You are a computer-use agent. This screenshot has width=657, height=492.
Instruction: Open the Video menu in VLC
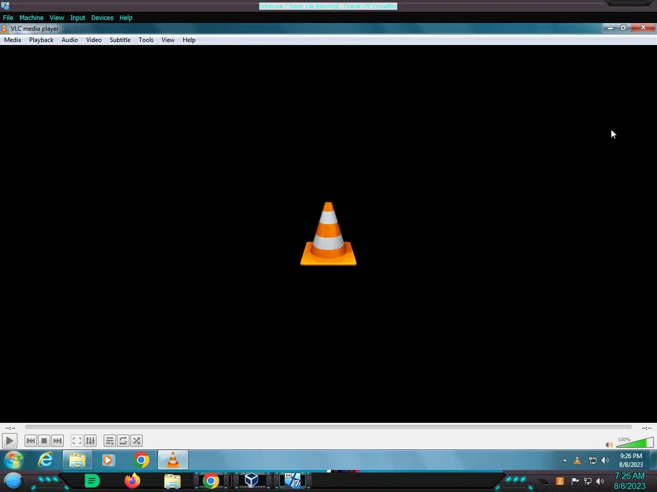click(94, 40)
